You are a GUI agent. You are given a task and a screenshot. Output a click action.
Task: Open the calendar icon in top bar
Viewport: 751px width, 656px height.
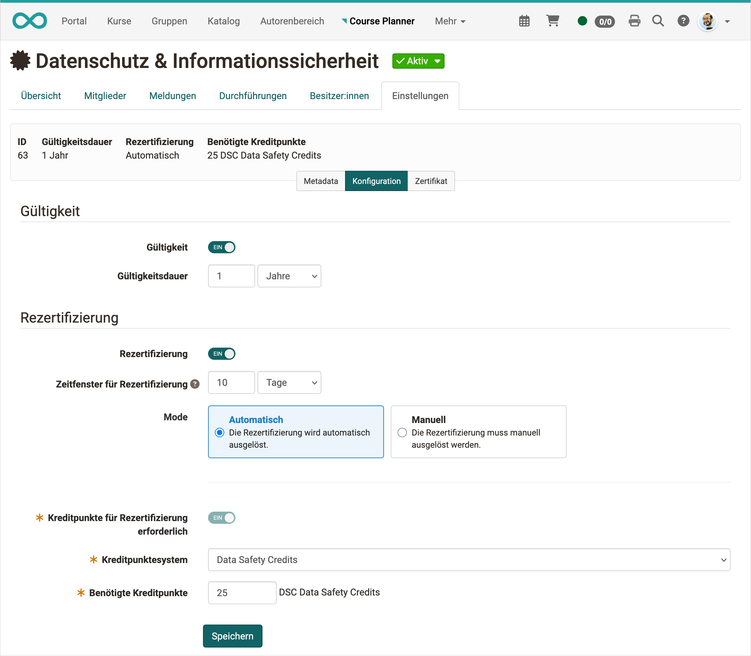524,21
